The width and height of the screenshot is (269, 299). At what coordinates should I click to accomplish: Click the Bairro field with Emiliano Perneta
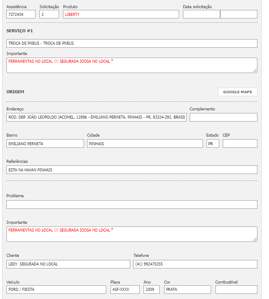click(45, 143)
